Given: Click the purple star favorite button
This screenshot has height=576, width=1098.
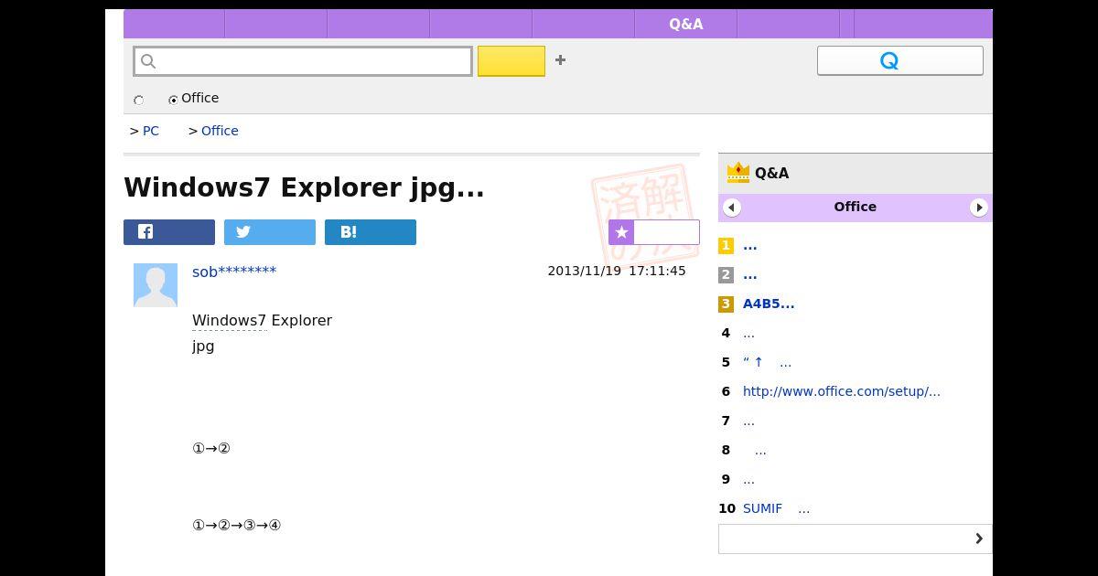Looking at the screenshot, I should (654, 232).
